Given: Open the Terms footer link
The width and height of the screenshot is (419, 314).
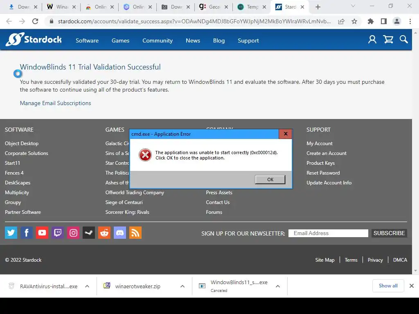Looking at the screenshot, I should (x=351, y=260).
